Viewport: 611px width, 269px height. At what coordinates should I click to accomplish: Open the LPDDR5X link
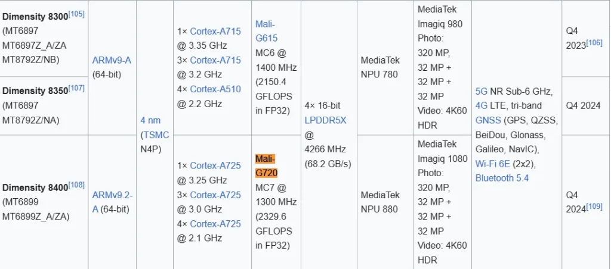pos(325,120)
